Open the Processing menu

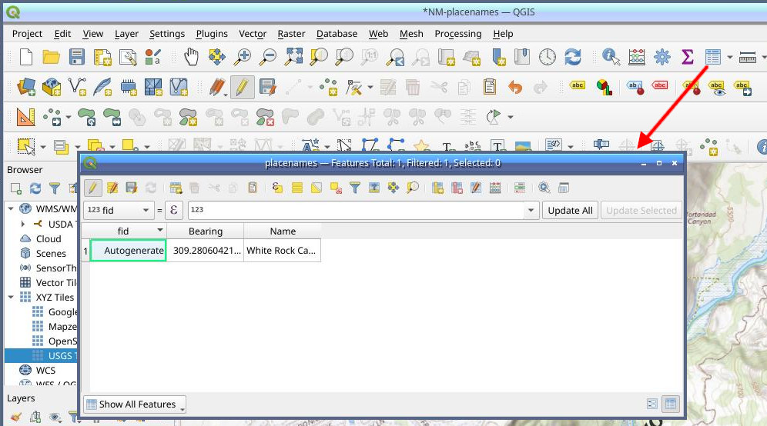[x=457, y=34]
